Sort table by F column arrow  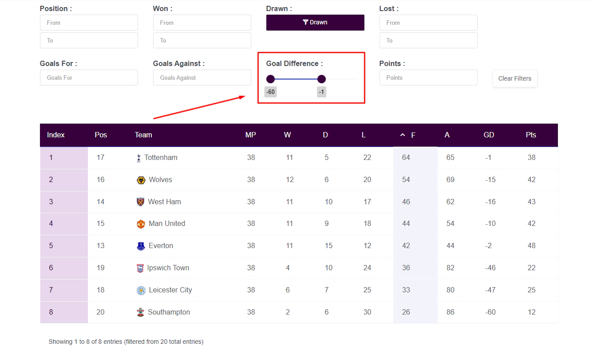pyautogui.click(x=403, y=135)
